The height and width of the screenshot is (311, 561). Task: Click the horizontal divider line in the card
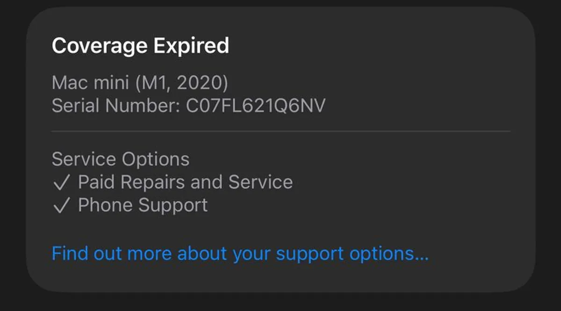(280, 132)
